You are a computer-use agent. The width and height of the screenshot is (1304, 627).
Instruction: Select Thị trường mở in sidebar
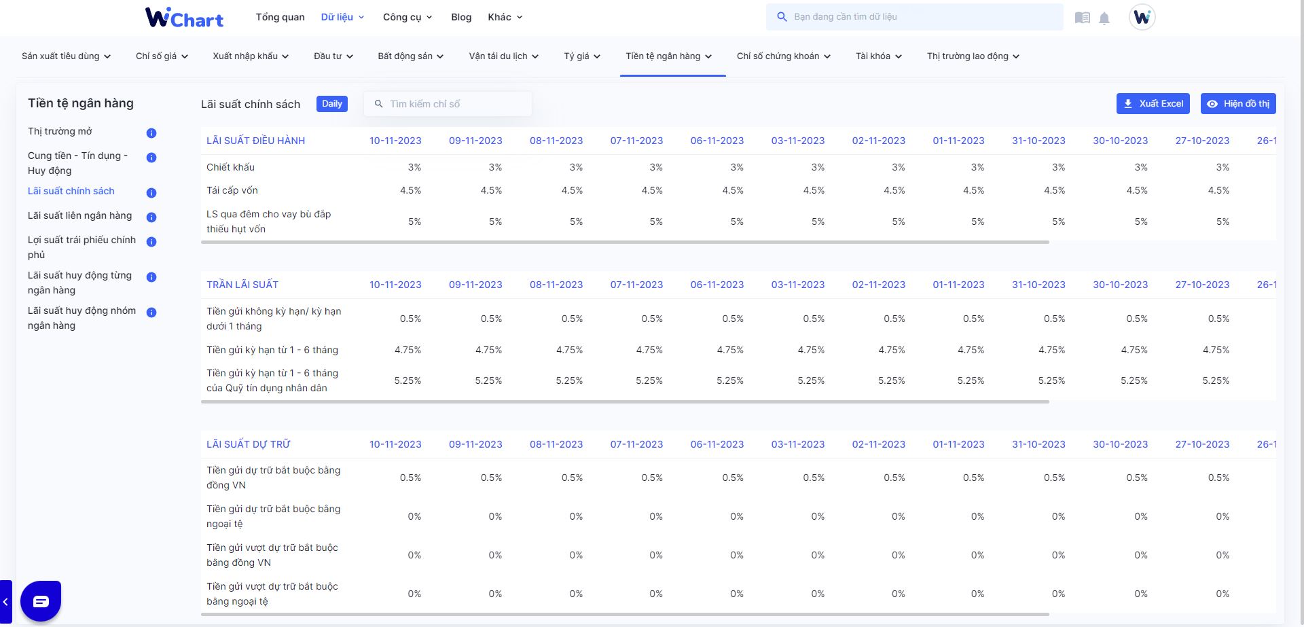tap(60, 131)
